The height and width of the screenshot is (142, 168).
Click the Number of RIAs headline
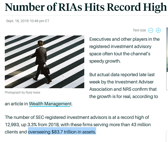pyautogui.click(x=86, y=7)
